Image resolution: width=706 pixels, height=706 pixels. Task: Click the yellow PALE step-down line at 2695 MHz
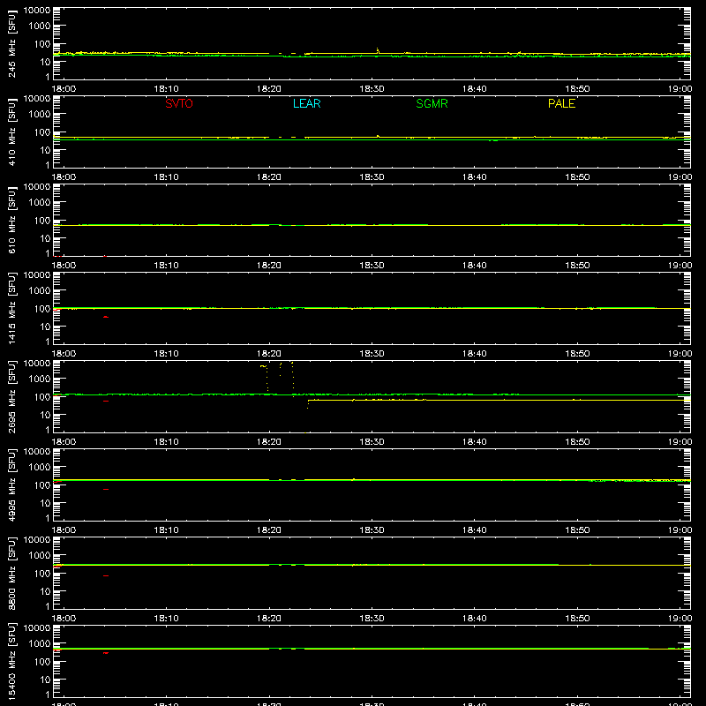pos(499,400)
